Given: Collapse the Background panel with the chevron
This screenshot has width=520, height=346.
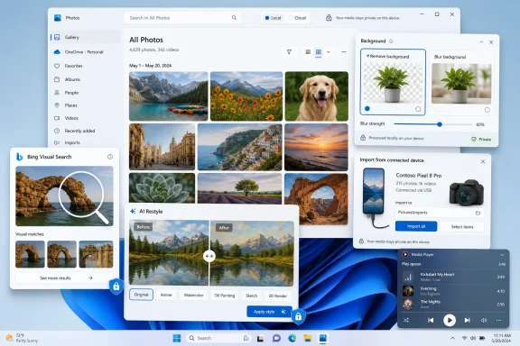Looking at the screenshot, I should click(x=481, y=42).
